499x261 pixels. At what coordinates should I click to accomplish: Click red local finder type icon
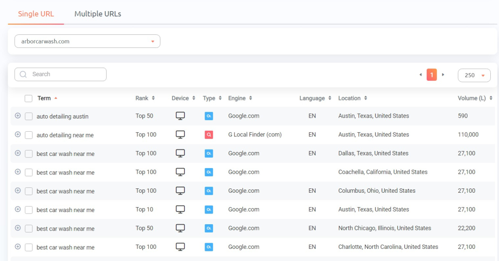coord(209,135)
